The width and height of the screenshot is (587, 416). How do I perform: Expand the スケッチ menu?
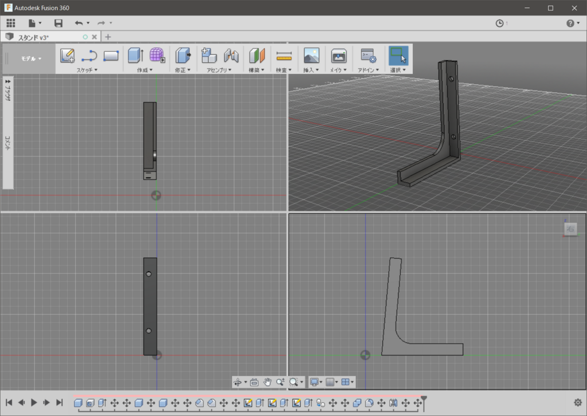[87, 70]
